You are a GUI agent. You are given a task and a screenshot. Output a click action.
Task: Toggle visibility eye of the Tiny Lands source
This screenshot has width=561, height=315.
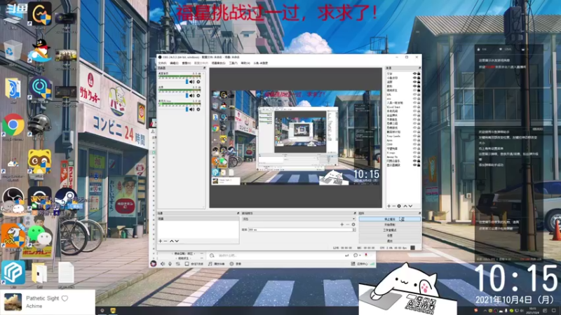(x=414, y=136)
